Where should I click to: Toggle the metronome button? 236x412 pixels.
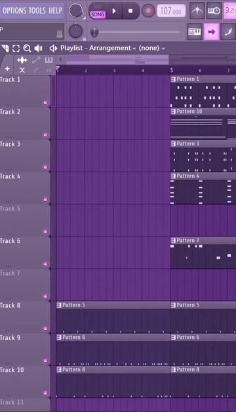click(x=197, y=10)
